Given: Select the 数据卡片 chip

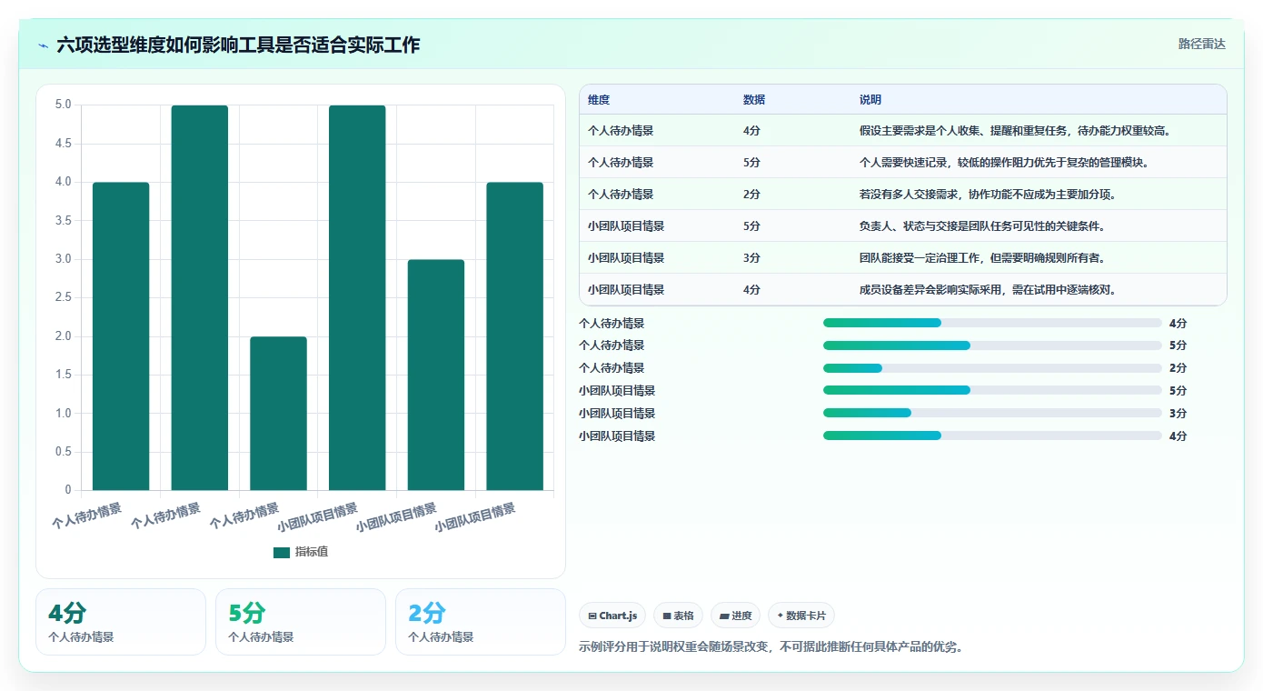Looking at the screenshot, I should tap(801, 616).
